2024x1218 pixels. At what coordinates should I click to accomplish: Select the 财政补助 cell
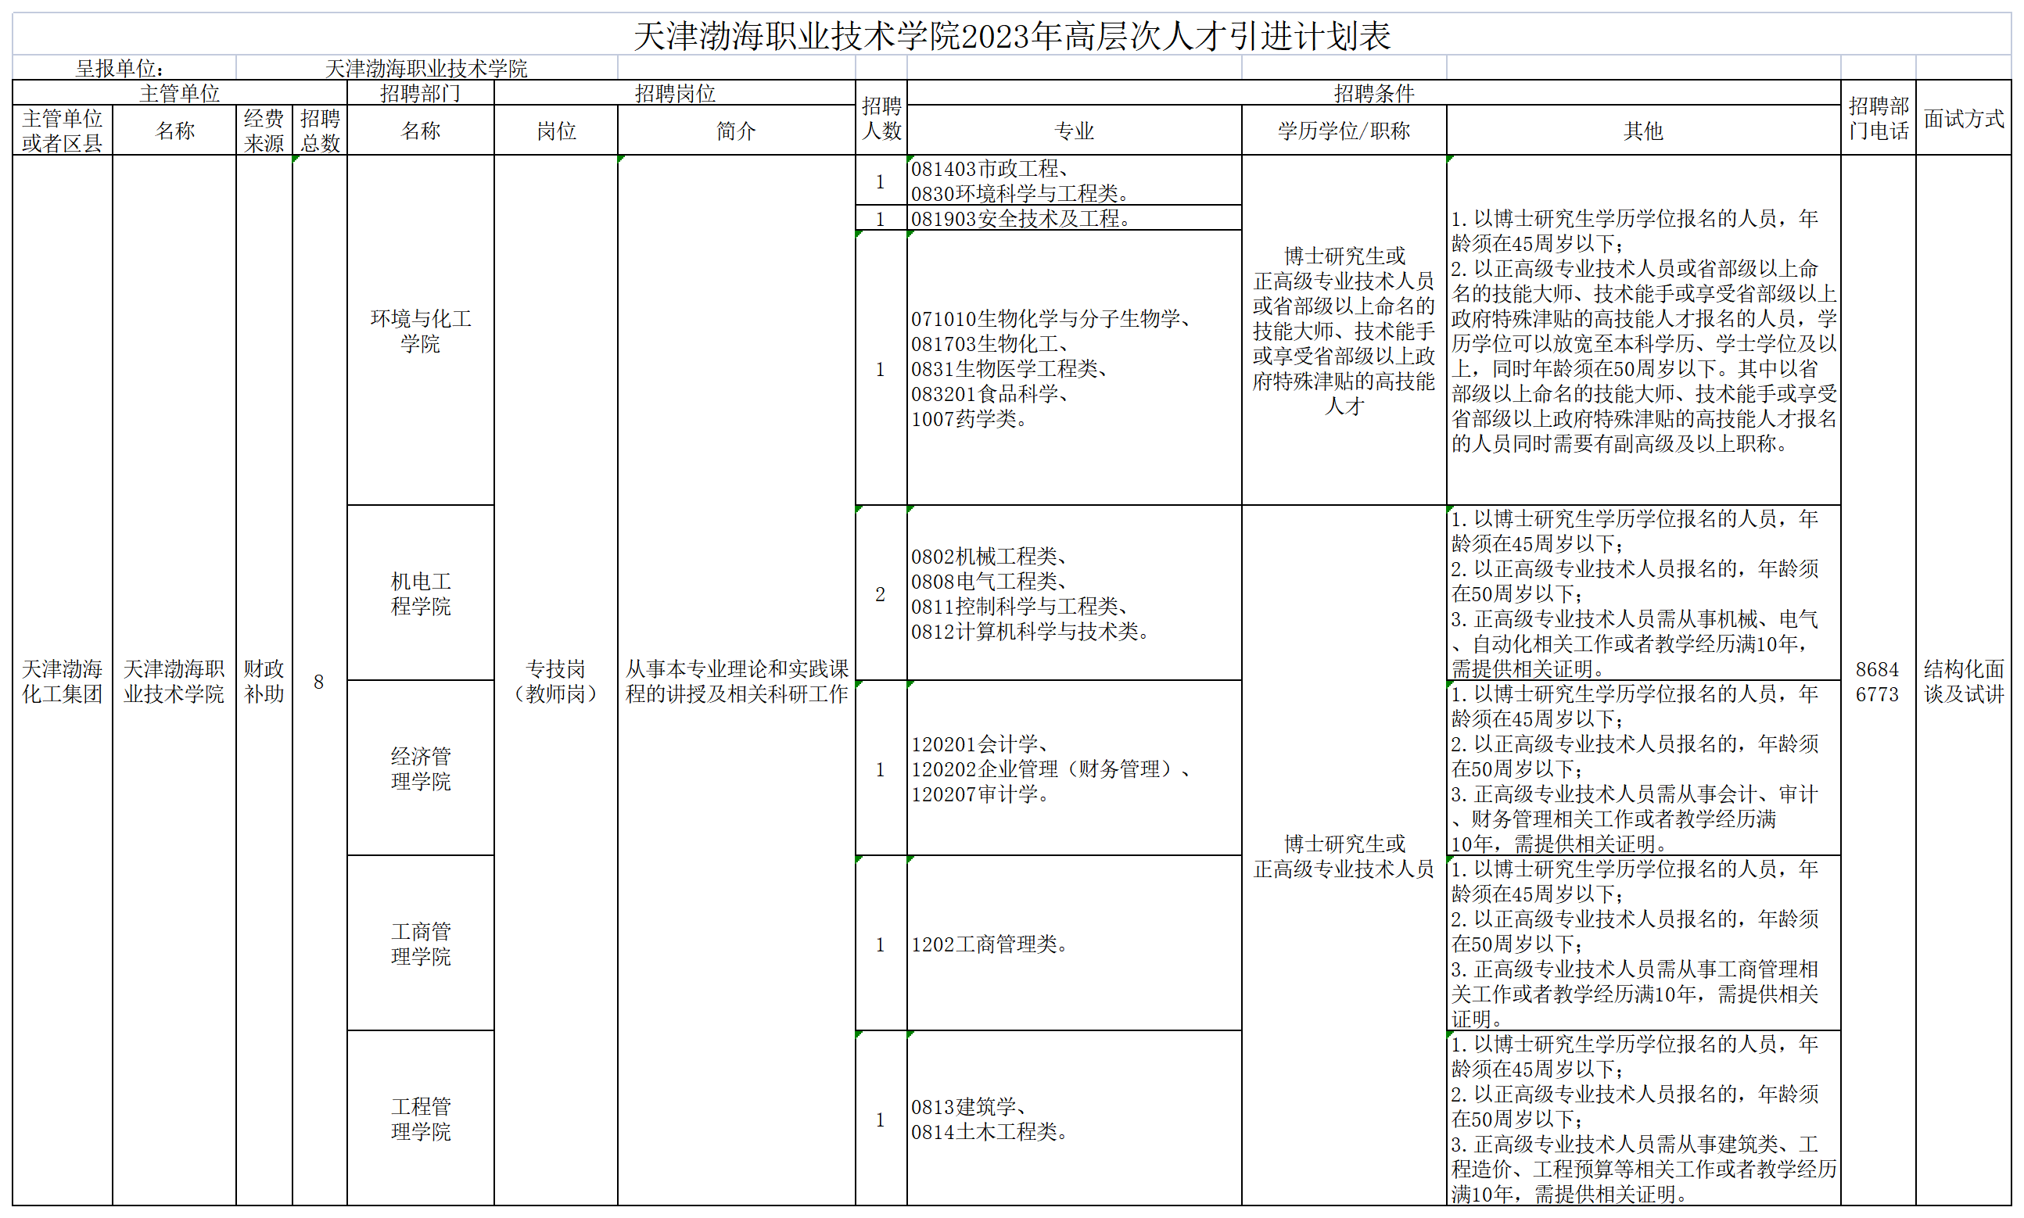click(264, 680)
